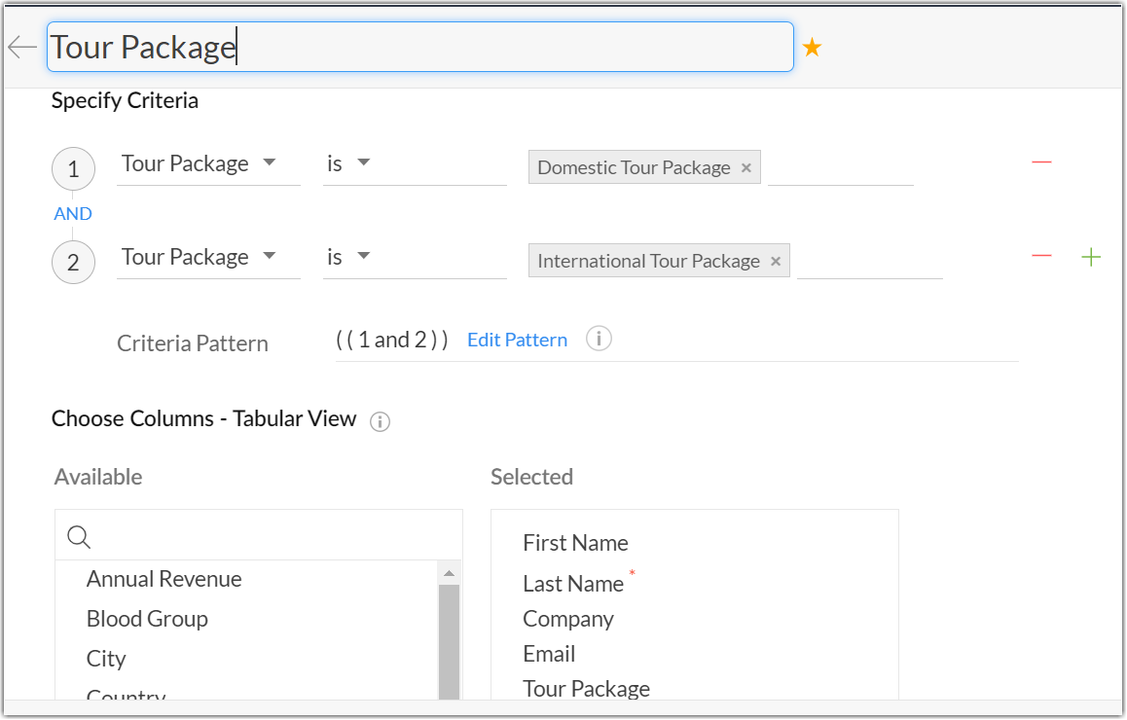Remove Domestic Tour Package tag

(746, 168)
